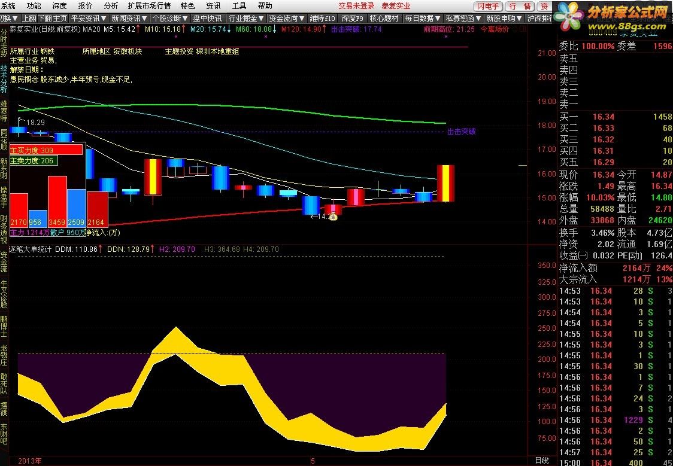The height and width of the screenshot is (466, 673).
Task: Click the 上翻 toolbar button
Action: pos(29,19)
